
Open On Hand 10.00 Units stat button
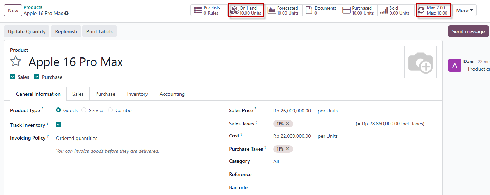coord(246,10)
